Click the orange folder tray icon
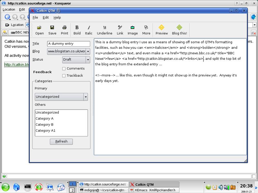The width and height of the screenshot is (258, 193). pyautogui.click(x=233, y=187)
